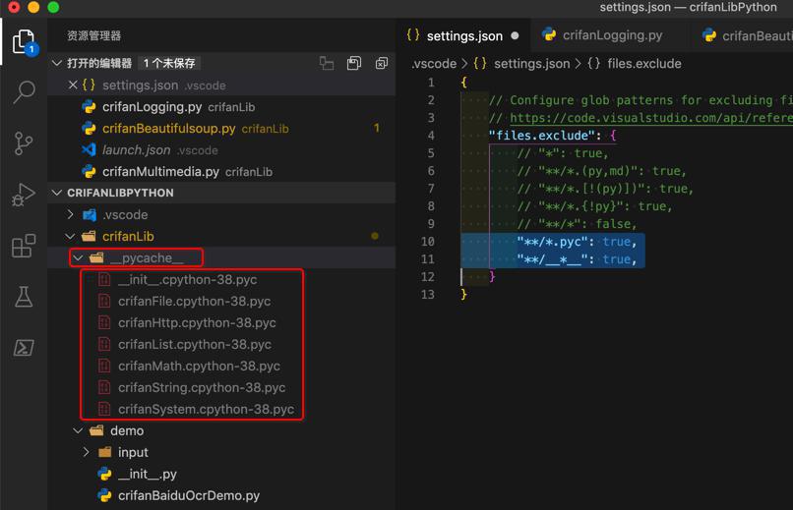This screenshot has width=793, height=510.
Task: Click the '1 个未保存' unsaved badge
Action: (169, 63)
